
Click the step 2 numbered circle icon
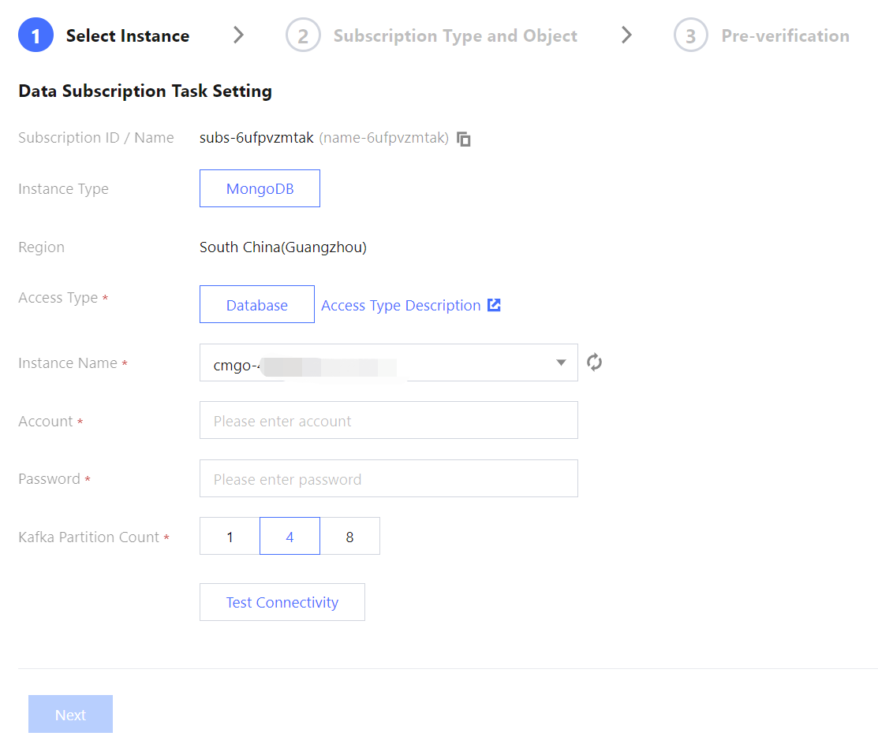pyautogui.click(x=303, y=35)
